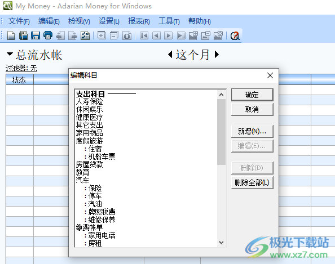
Task: Click the print icon in toolbar
Action: point(48,35)
